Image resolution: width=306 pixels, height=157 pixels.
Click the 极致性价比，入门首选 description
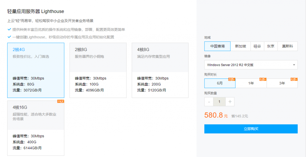point(31,57)
